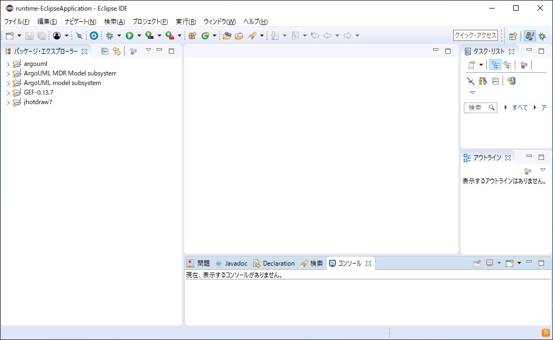This screenshot has height=340, width=553.
Task: Click the Back navigation arrow icon
Action: (327, 36)
